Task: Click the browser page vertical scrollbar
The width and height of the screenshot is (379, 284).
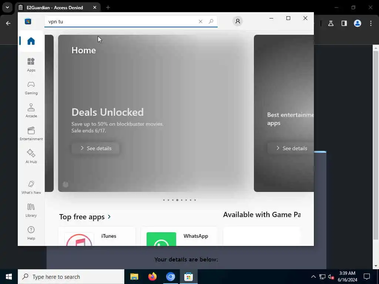Action: coord(376,145)
